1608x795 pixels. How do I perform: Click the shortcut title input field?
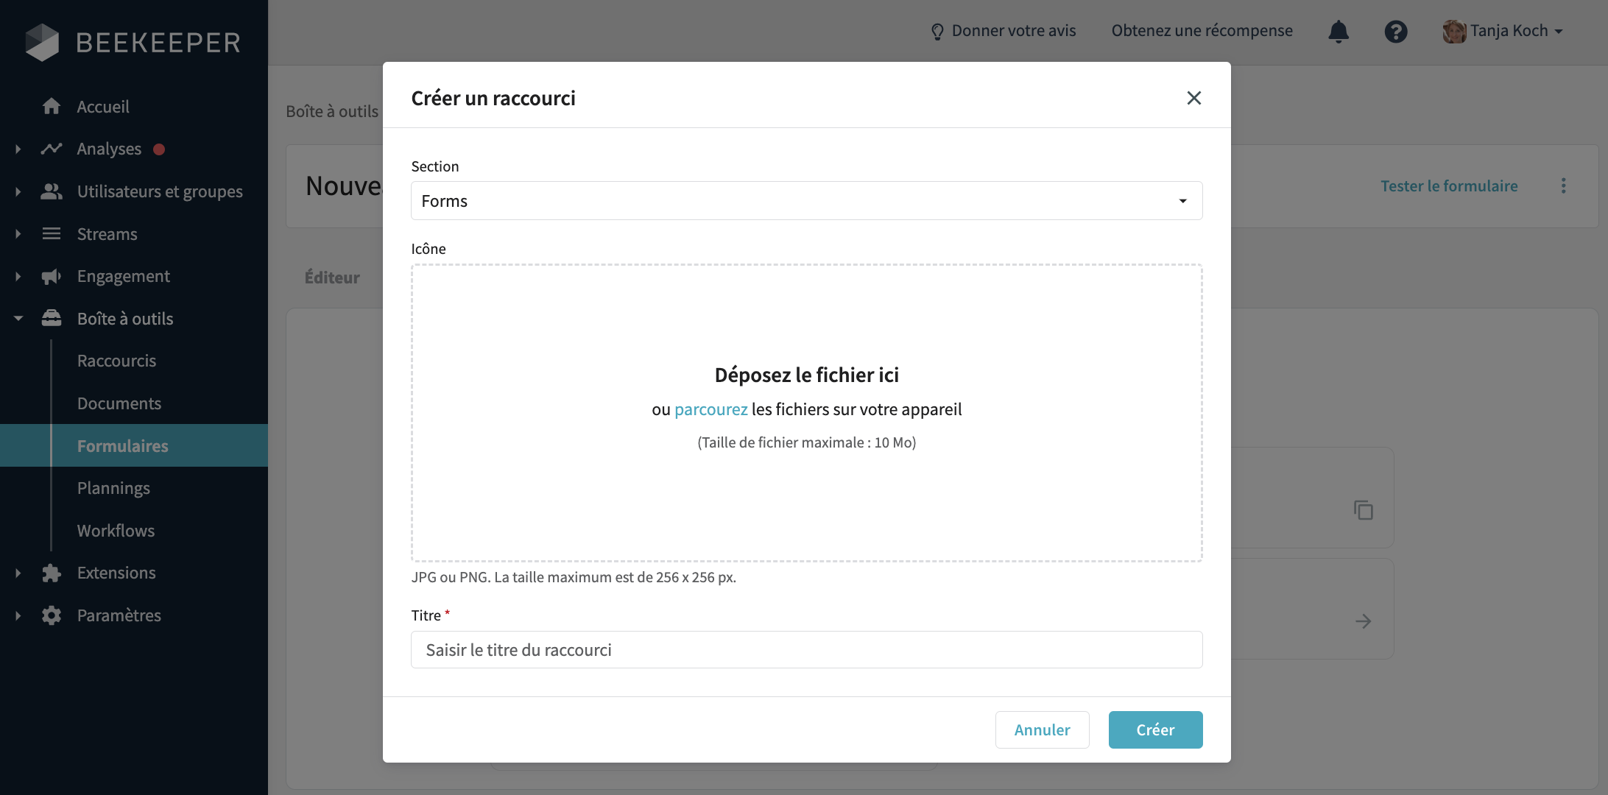[x=806, y=649]
